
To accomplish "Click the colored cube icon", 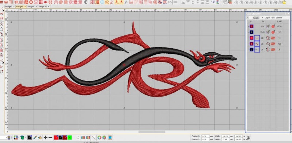I will pyautogui.click(x=104, y=138).
